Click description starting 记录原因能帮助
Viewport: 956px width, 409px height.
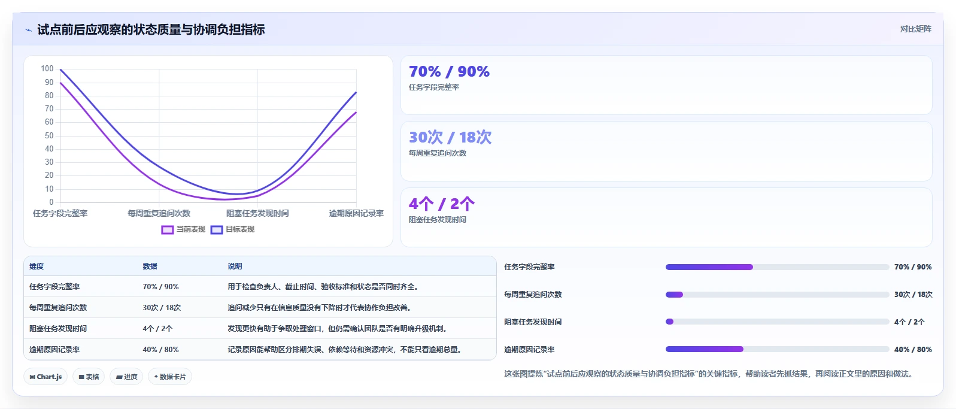(x=346, y=350)
